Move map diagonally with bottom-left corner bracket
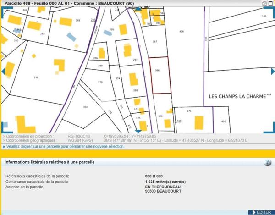 (x=7, y=128)
